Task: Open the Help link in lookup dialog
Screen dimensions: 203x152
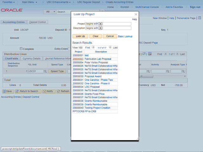Action: tap(134, 19)
